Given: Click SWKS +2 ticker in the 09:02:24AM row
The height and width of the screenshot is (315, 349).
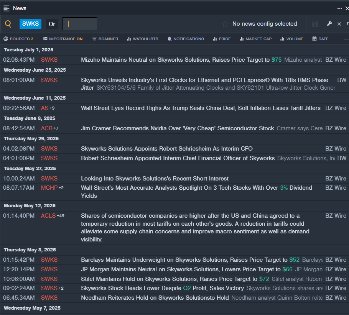Looking at the screenshot, I should click(x=52, y=288).
